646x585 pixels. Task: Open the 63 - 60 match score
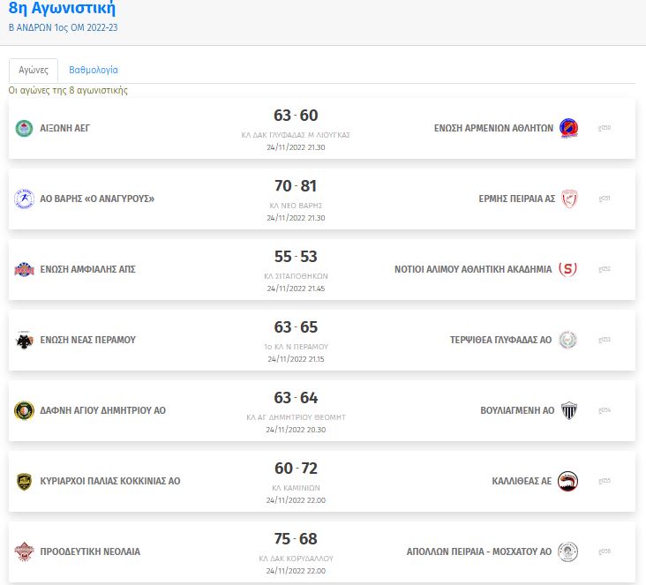click(296, 116)
